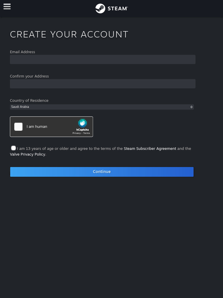Open the Steam Subscriber Agreement link
The width and height of the screenshot is (223, 298).
tap(150, 148)
